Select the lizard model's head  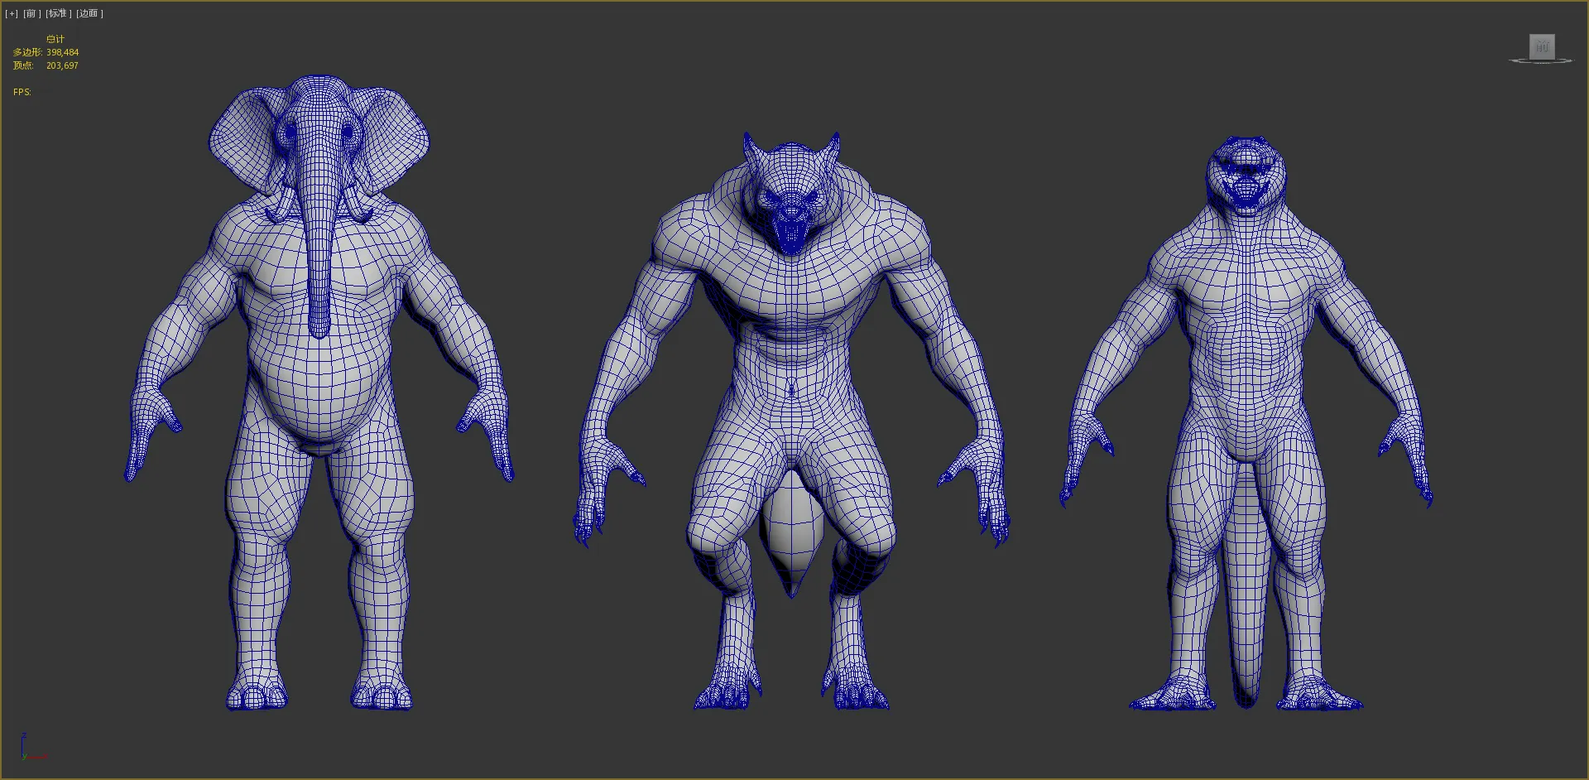(x=1245, y=176)
